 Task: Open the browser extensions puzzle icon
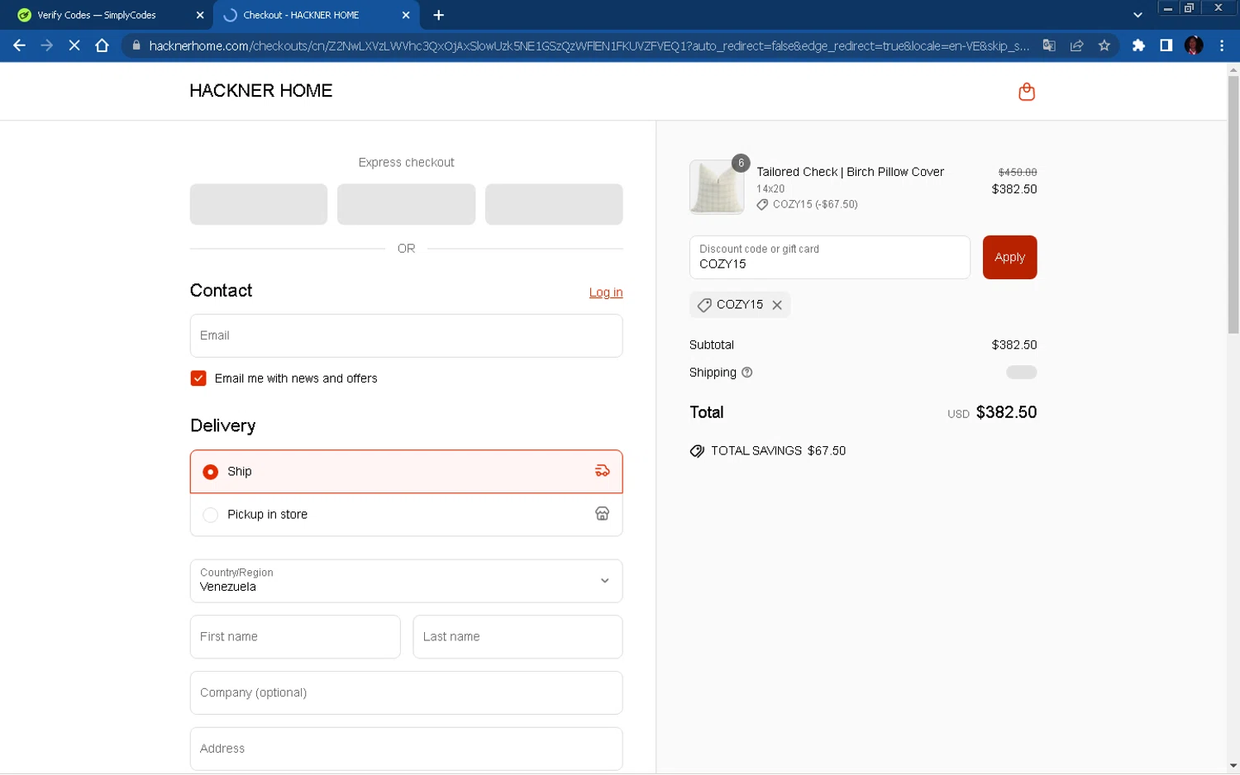(1138, 45)
